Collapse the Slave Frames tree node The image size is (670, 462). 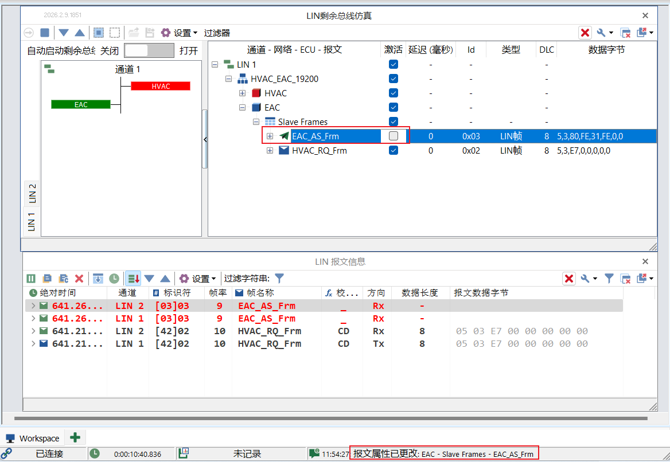[x=256, y=122]
